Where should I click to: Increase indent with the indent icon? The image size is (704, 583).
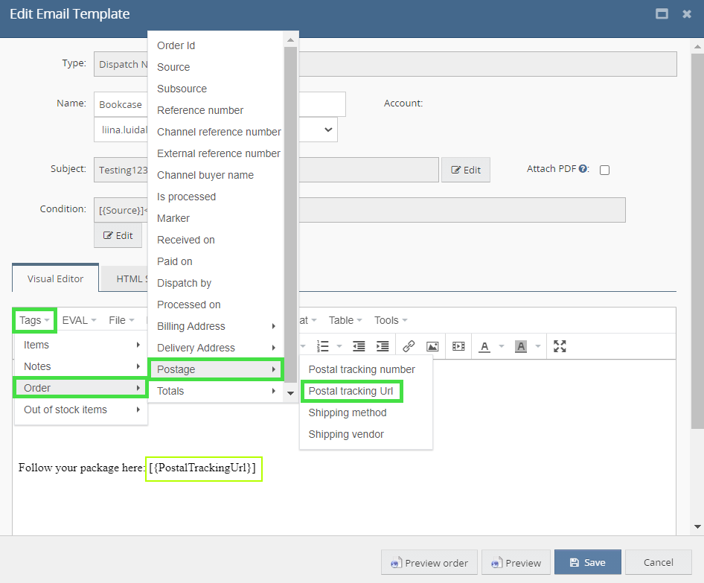[x=383, y=346]
